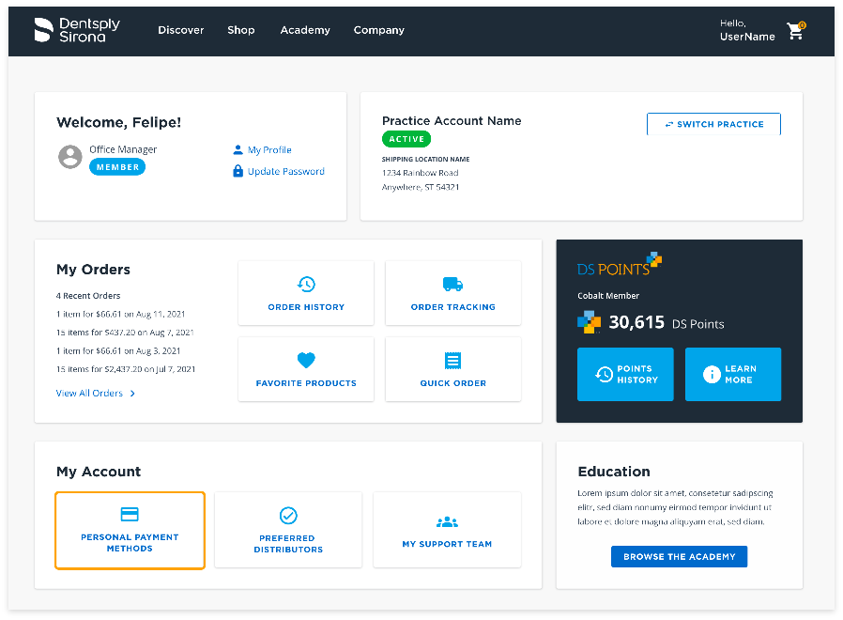Screen dimensions: 843x620
Task: Click the Favorite Products heart icon
Action: point(306,360)
